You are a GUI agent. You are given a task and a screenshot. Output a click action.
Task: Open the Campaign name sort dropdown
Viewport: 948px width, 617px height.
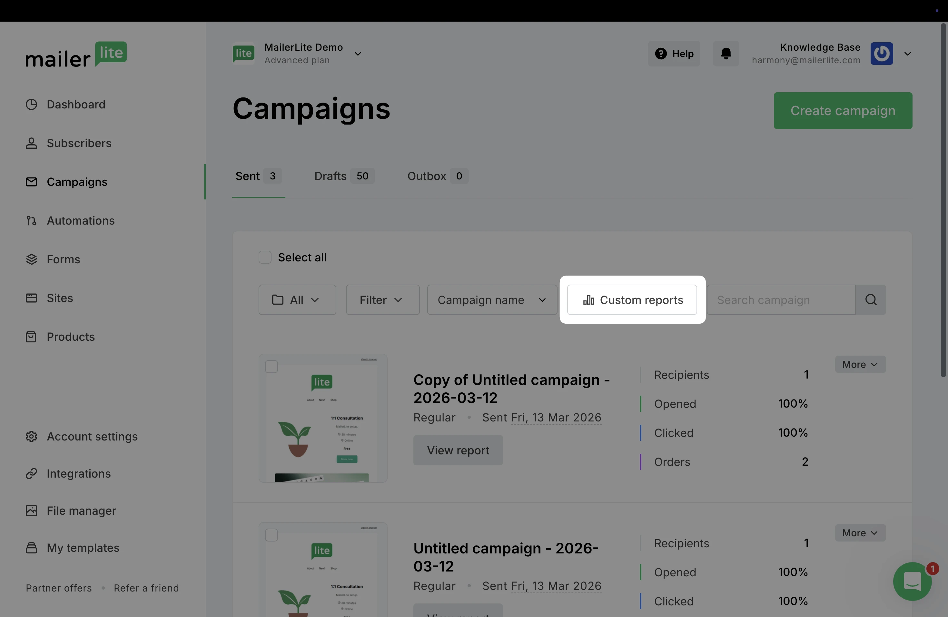(x=492, y=300)
